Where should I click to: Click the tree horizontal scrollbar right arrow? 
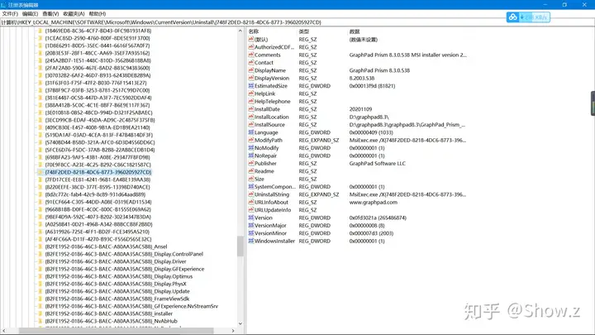pyautogui.click(x=232, y=331)
